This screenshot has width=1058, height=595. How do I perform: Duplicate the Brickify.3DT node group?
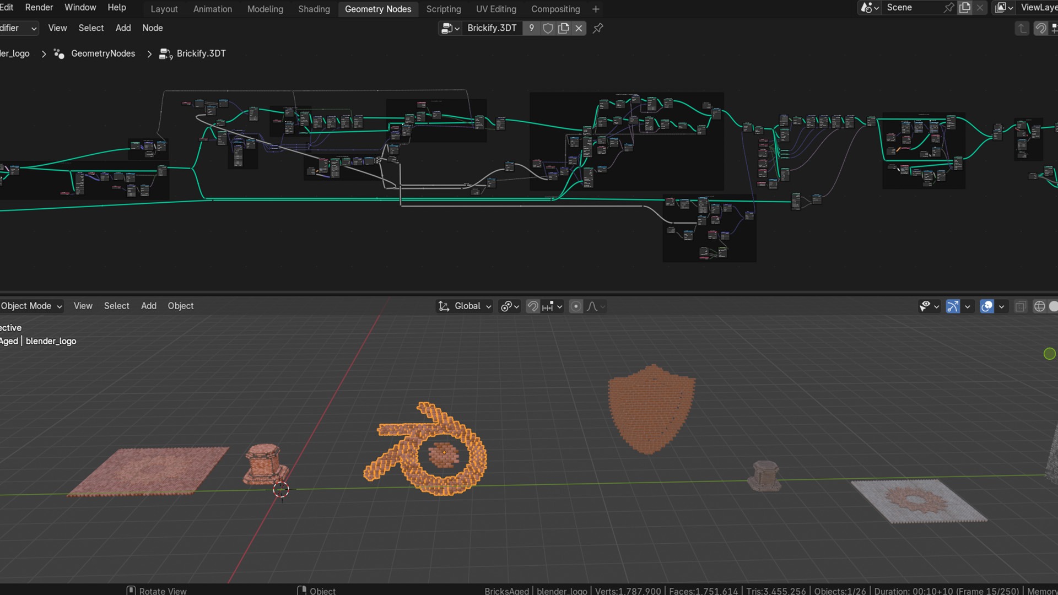563,28
